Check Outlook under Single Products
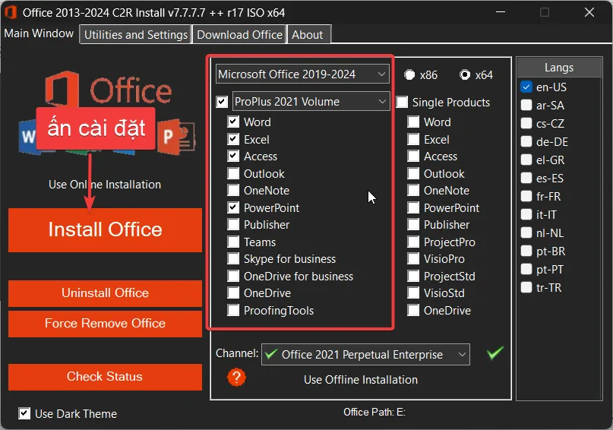613x430 pixels. [x=413, y=173]
